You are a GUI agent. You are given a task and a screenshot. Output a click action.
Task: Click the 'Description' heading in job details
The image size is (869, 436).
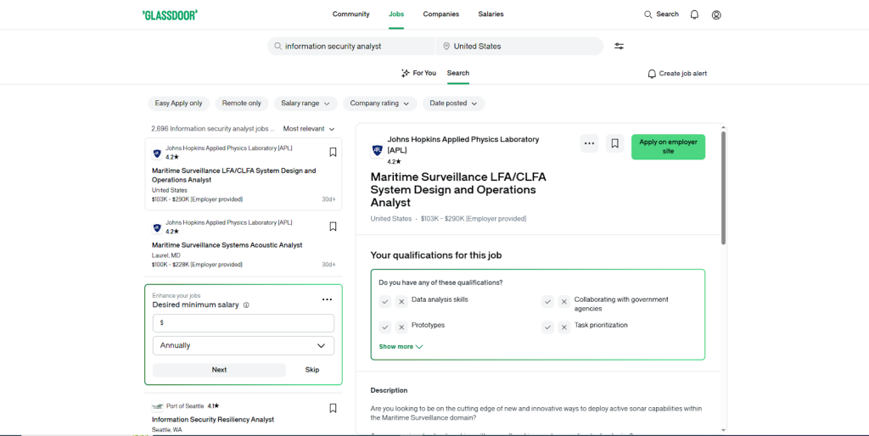389,390
